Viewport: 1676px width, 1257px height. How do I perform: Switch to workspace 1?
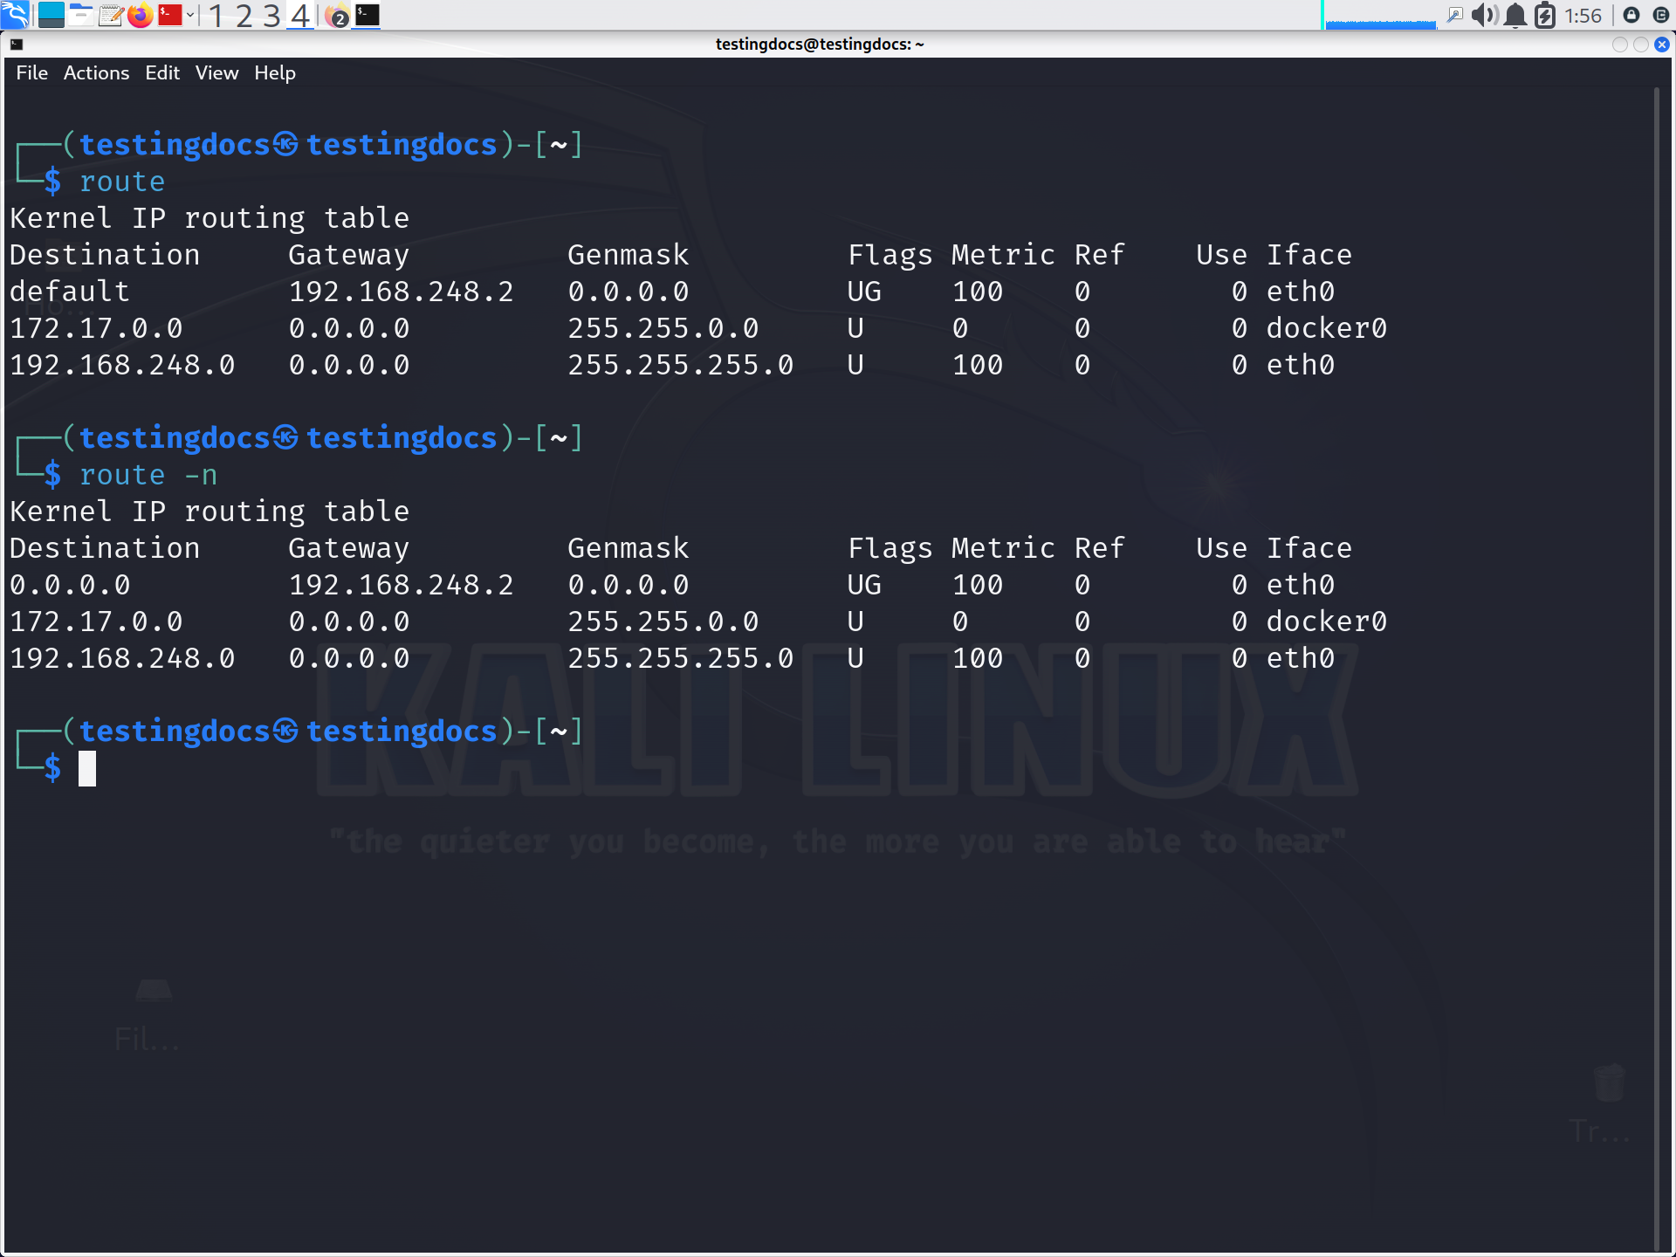[216, 15]
